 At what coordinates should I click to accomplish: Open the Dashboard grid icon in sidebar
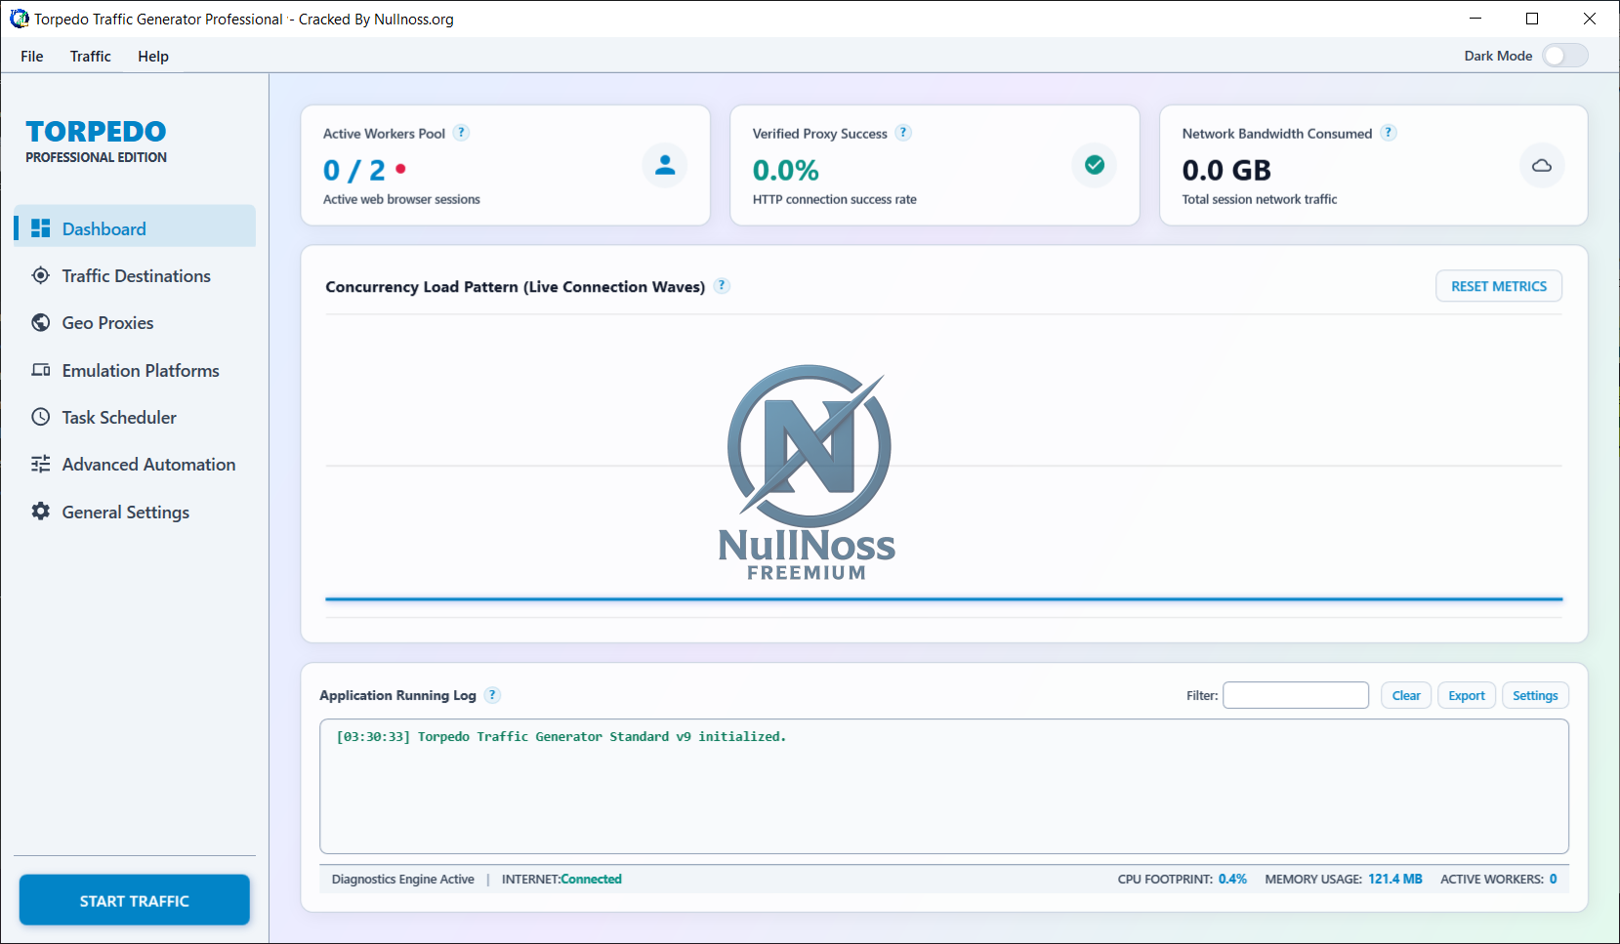(x=40, y=228)
